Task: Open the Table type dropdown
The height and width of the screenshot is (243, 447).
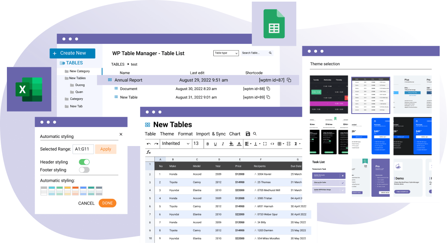Action: pyautogui.click(x=226, y=53)
